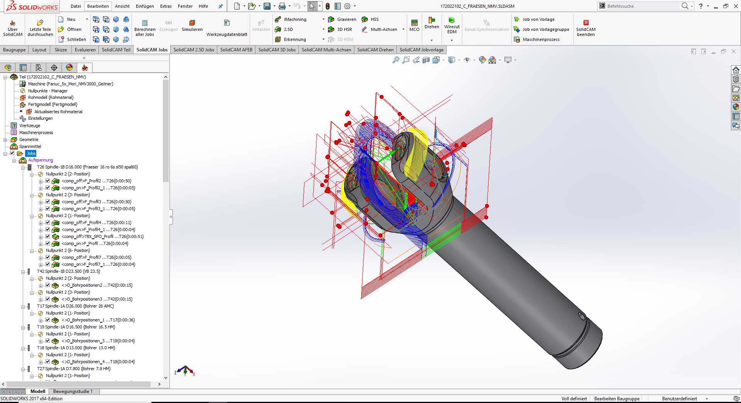Switch to SolidCAM Drehen tab
This screenshot has height=403, width=741.
pos(375,49)
